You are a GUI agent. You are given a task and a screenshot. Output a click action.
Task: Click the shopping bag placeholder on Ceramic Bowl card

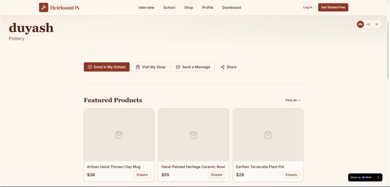(x=194, y=135)
